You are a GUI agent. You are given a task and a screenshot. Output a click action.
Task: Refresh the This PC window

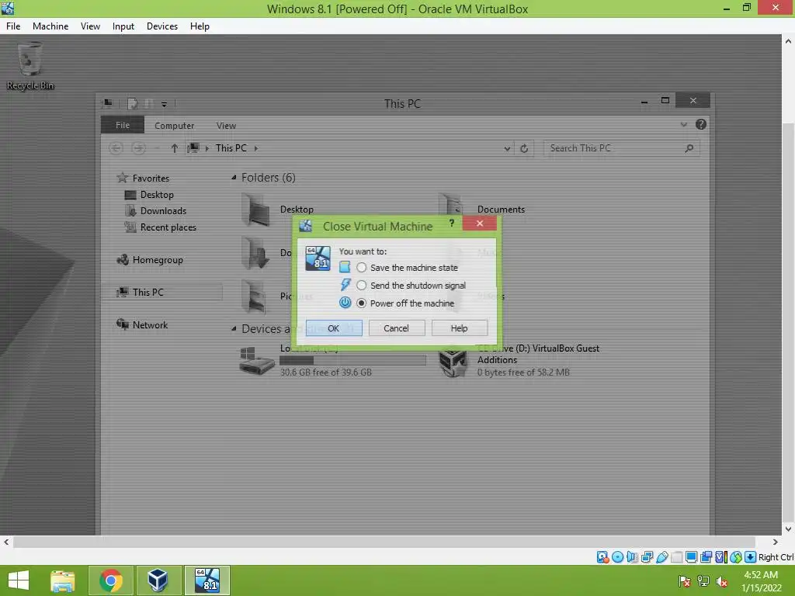pyautogui.click(x=524, y=148)
